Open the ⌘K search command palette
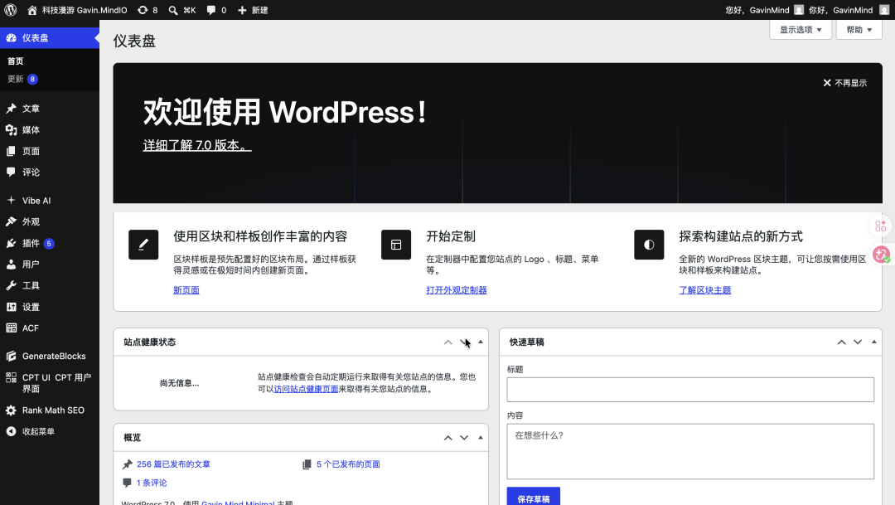The image size is (895, 505). [x=182, y=10]
